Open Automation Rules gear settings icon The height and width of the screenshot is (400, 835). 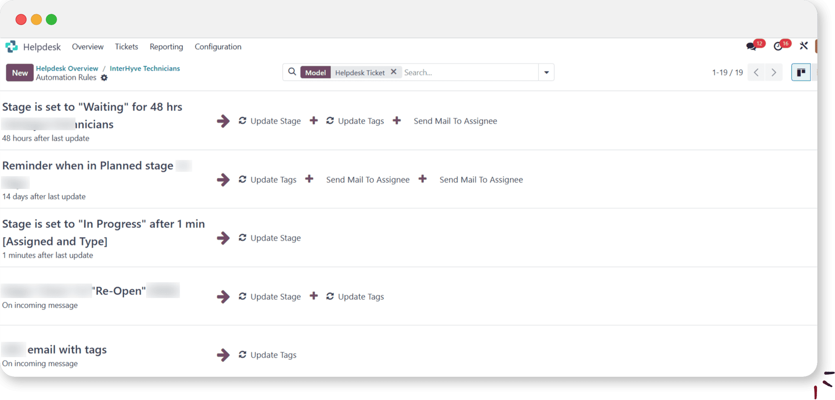(104, 78)
